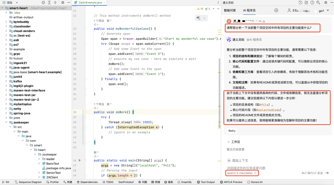The height and width of the screenshot is (185, 334).
Task: Select the mybatisplus module
Action: pos(22,104)
